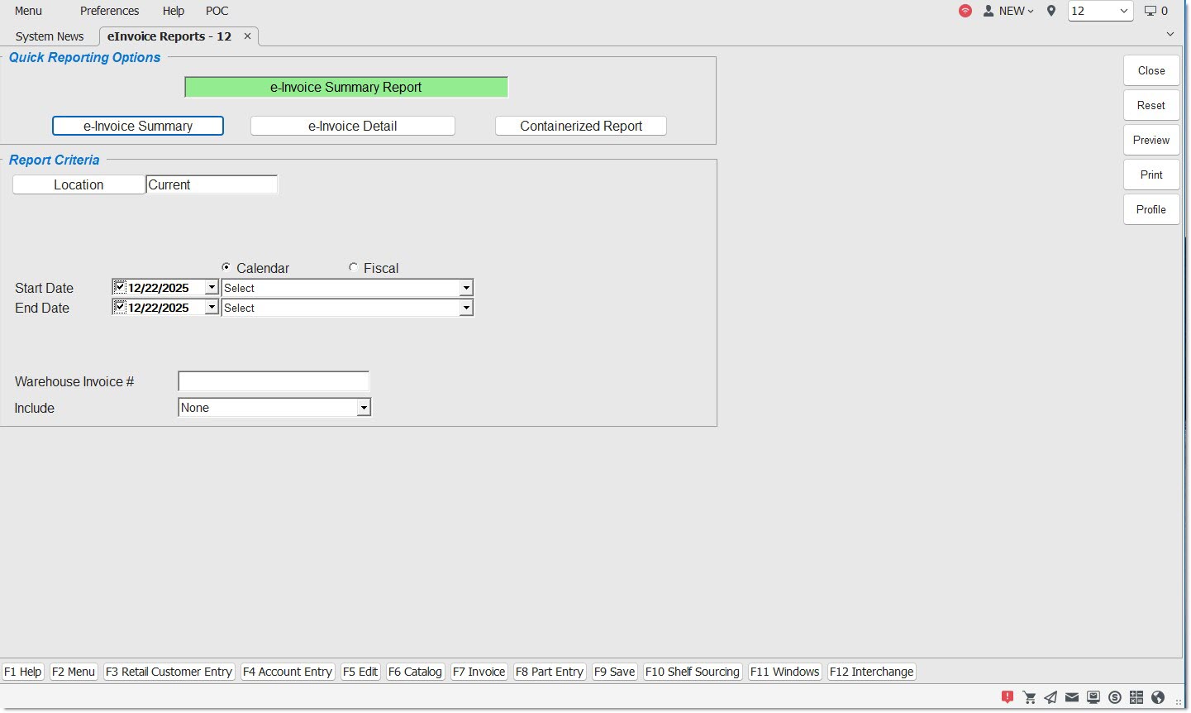Click the circled S icon
The width and height of the screenshot is (1191, 713).
coord(1115,697)
